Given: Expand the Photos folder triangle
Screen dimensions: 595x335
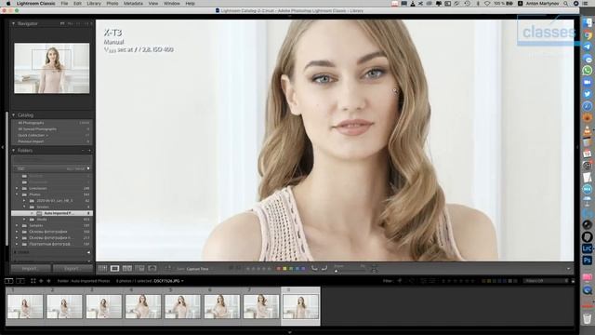Looking at the screenshot, I should pos(17,194).
